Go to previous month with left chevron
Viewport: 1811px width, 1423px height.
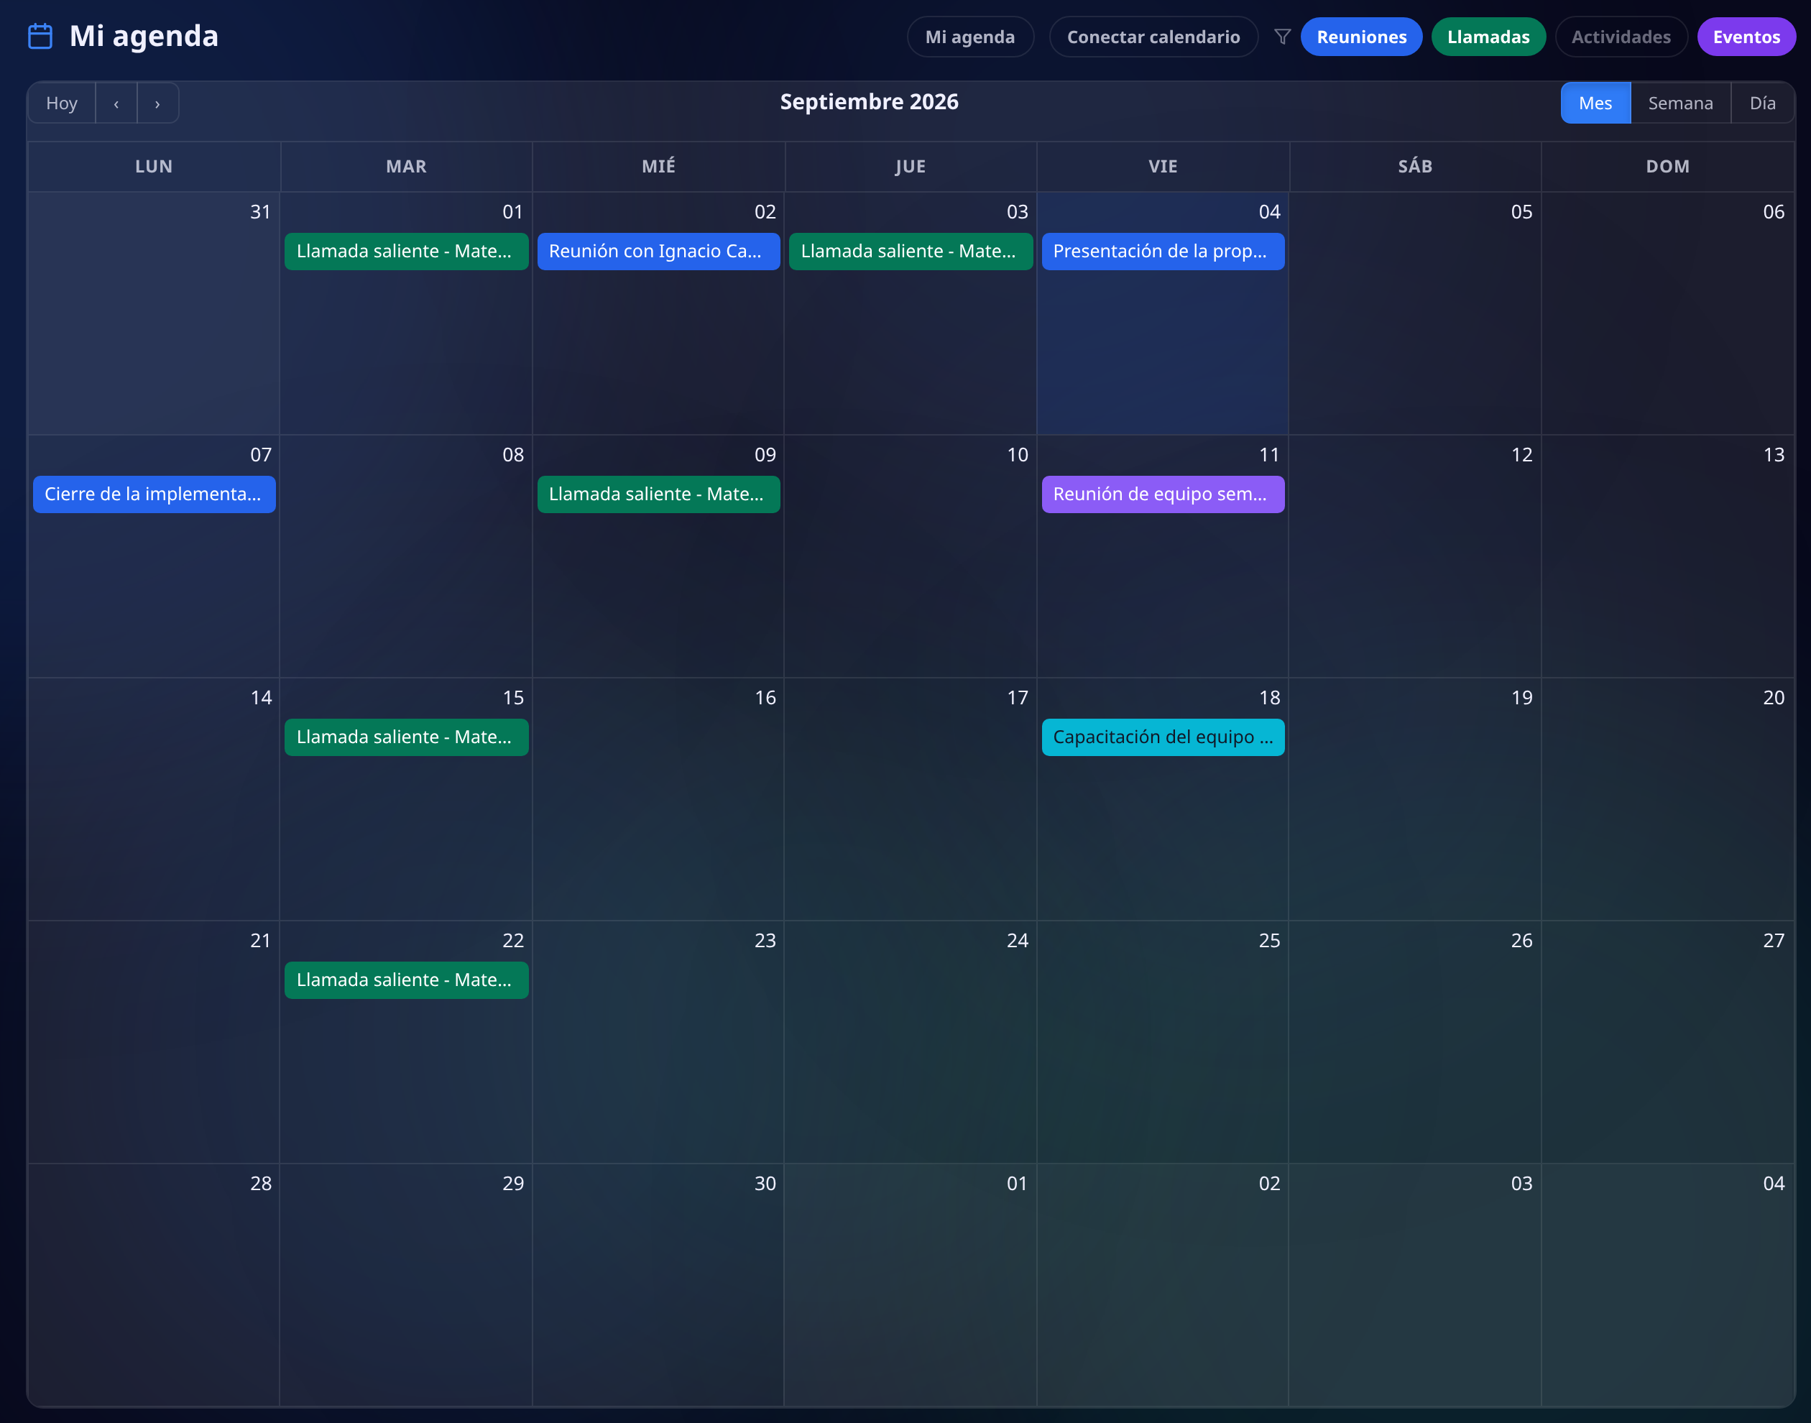[116, 103]
